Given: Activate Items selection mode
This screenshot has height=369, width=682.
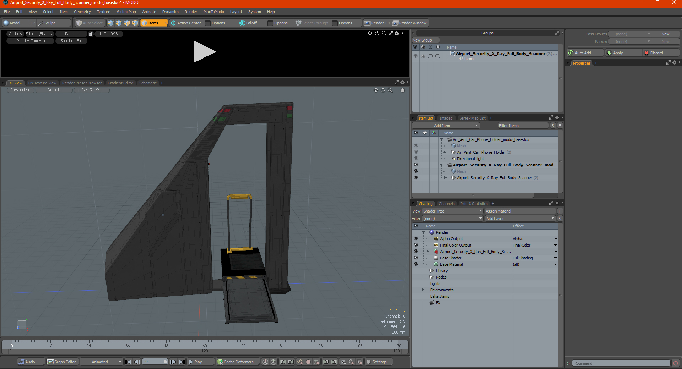Looking at the screenshot, I should tap(154, 23).
